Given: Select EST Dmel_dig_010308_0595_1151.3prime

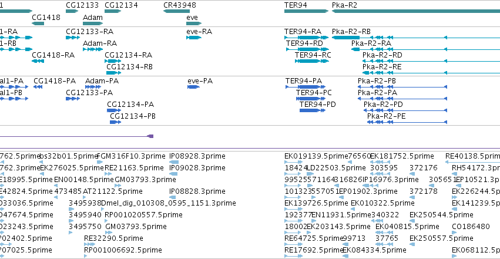Looking at the screenshot, I should tap(102, 209).
